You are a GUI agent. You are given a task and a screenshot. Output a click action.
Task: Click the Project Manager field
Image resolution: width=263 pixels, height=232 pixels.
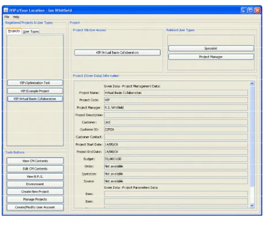click(x=176, y=107)
